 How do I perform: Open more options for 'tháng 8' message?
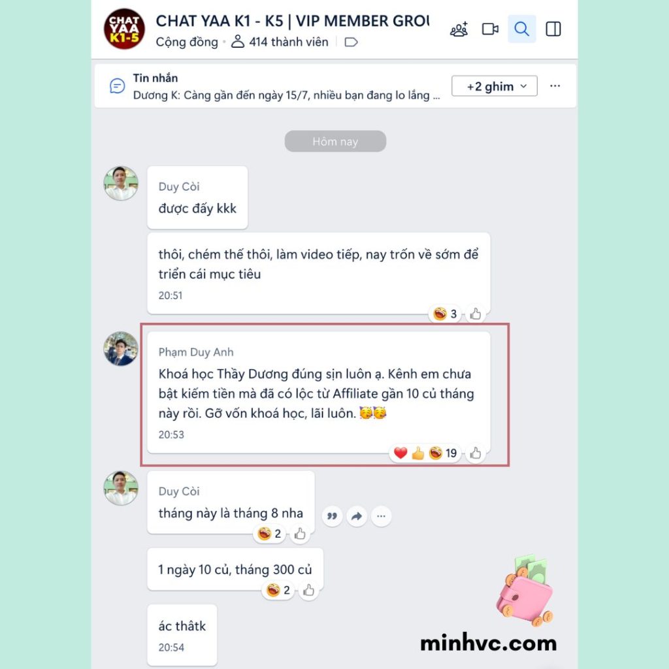pyautogui.click(x=381, y=516)
